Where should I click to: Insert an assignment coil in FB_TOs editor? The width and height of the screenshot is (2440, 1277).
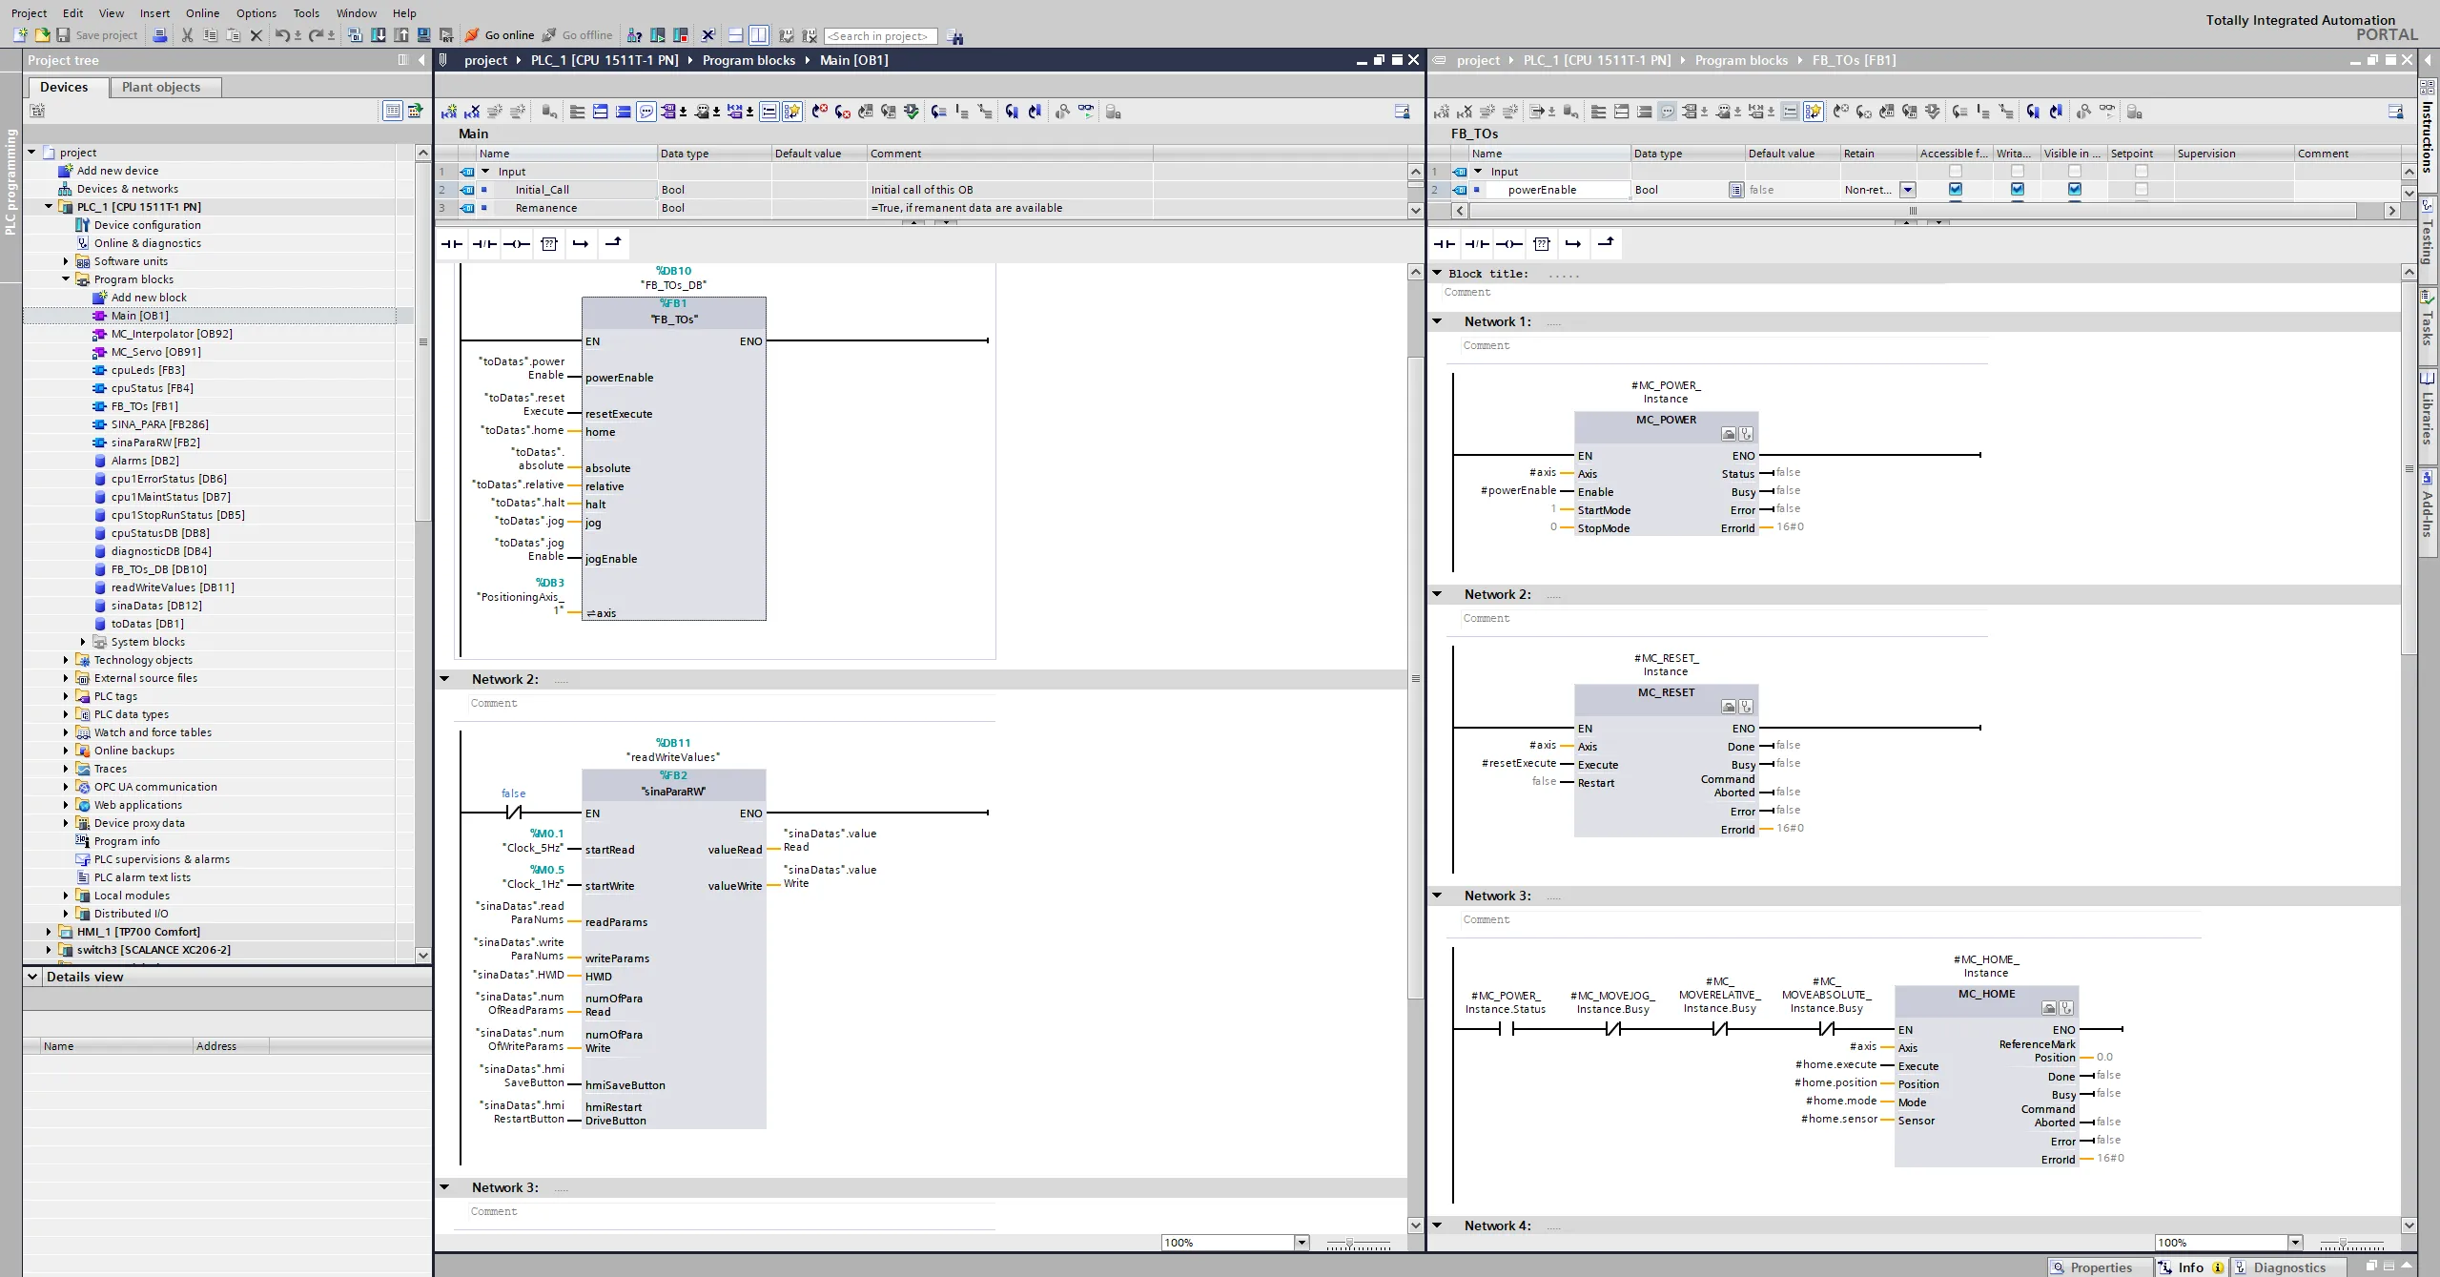pyautogui.click(x=1509, y=244)
